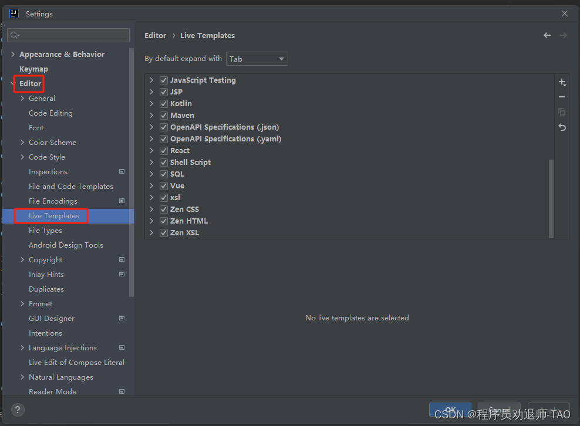580x426 pixels.
Task: Click inside the settings search field
Action: pos(69,35)
